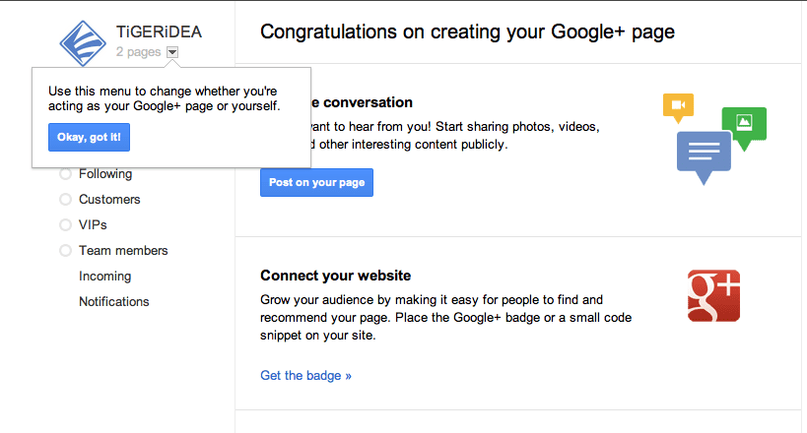Screen dimensions: 807x433
Task: Select the Customers circle radio
Action: [x=65, y=199]
